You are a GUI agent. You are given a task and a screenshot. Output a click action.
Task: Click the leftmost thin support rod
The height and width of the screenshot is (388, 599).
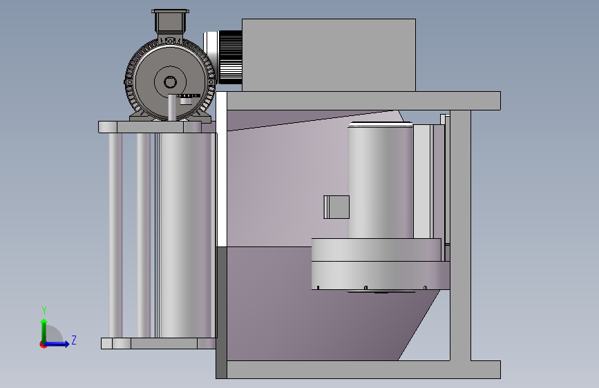tap(115, 235)
